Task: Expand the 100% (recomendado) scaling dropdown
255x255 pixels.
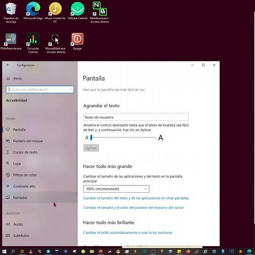Action: click(x=116, y=189)
